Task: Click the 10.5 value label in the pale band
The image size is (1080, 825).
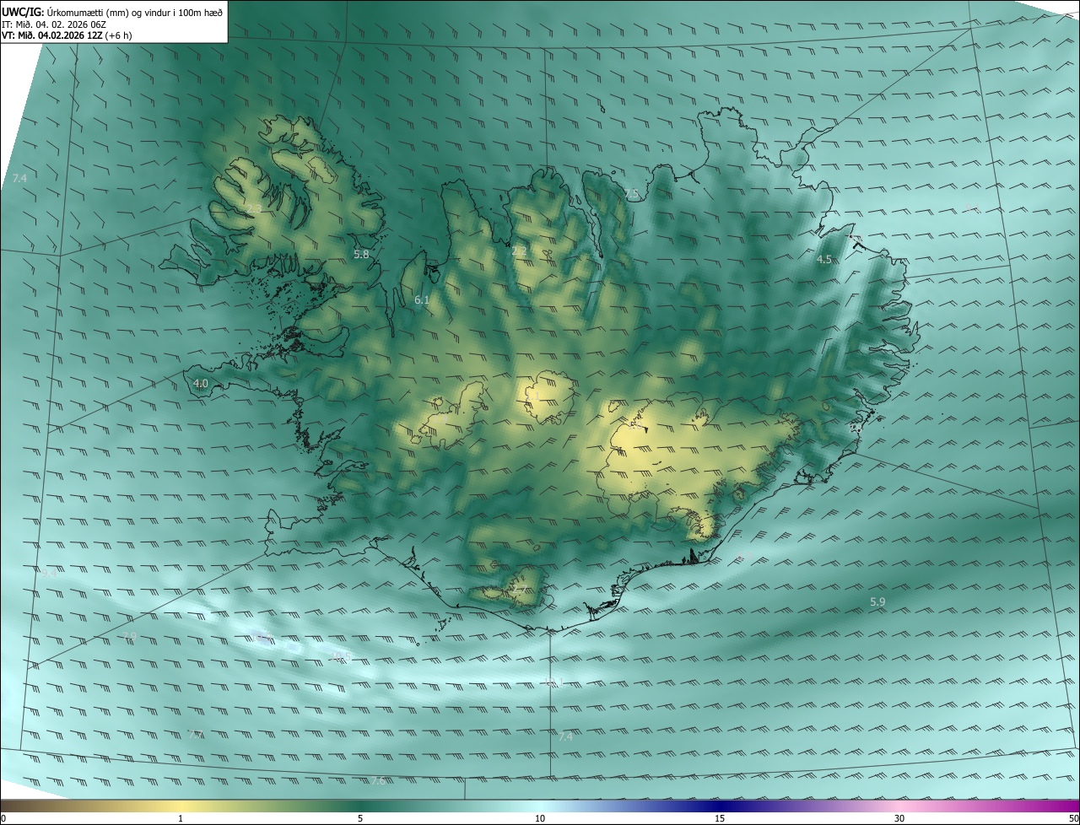Action: tap(342, 655)
